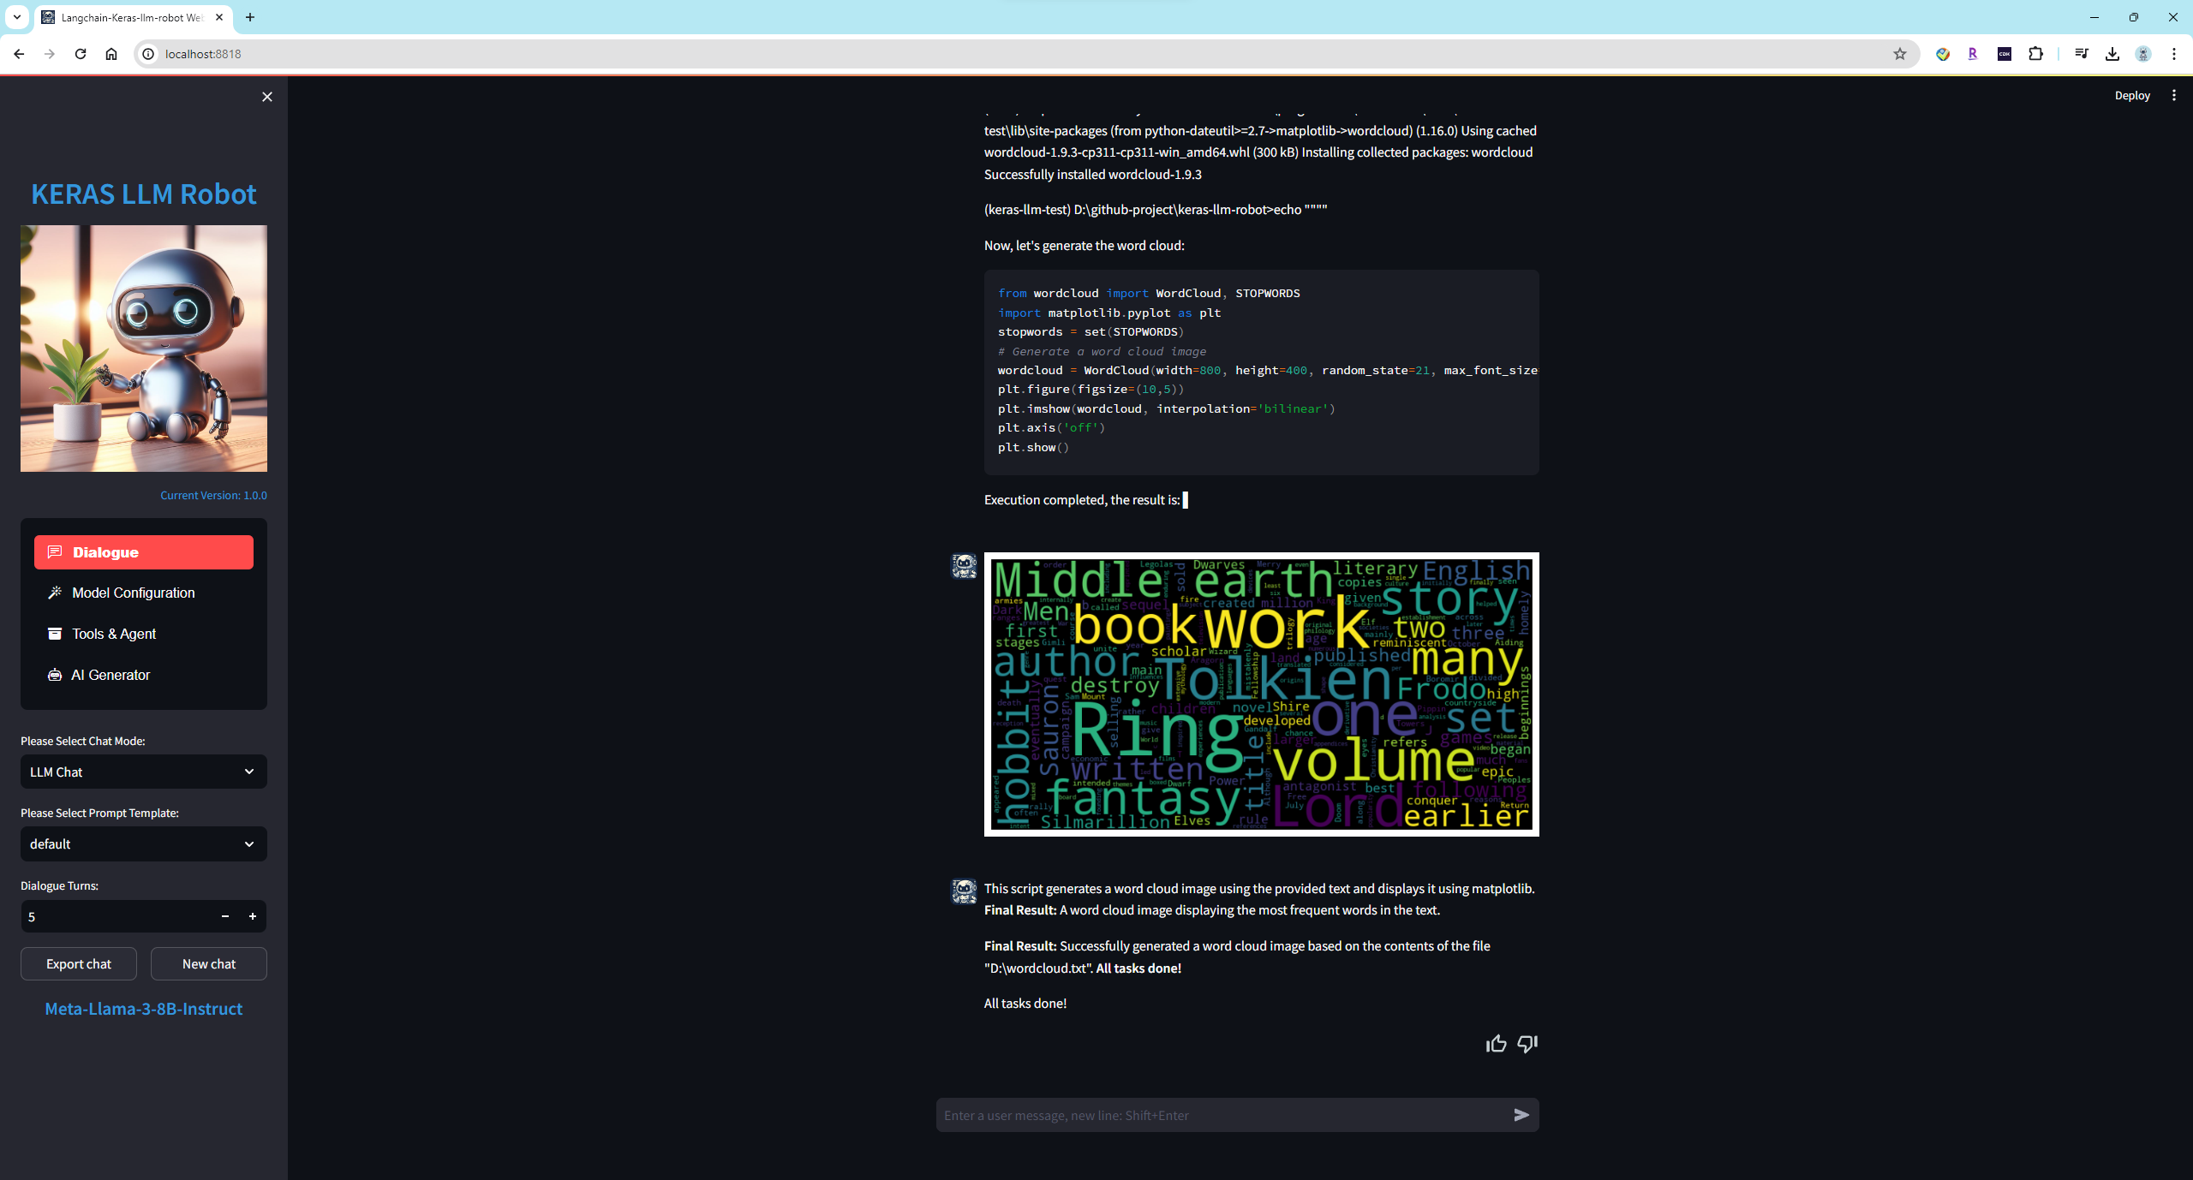Close the sidebar with X icon
The image size is (2193, 1180).
(x=267, y=97)
